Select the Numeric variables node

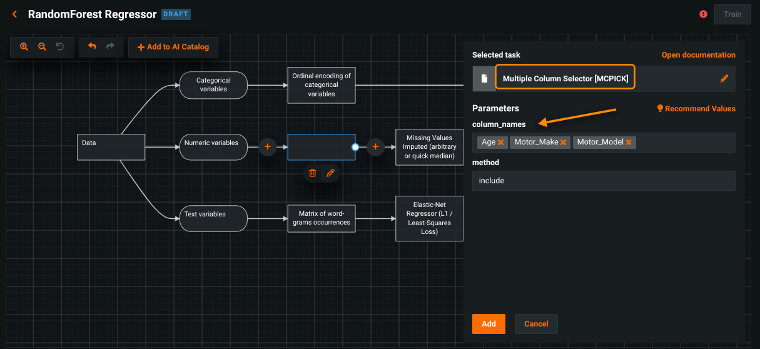213,143
